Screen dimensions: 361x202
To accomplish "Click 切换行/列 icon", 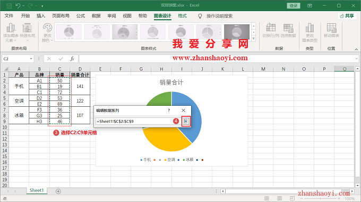I will [271, 31].
